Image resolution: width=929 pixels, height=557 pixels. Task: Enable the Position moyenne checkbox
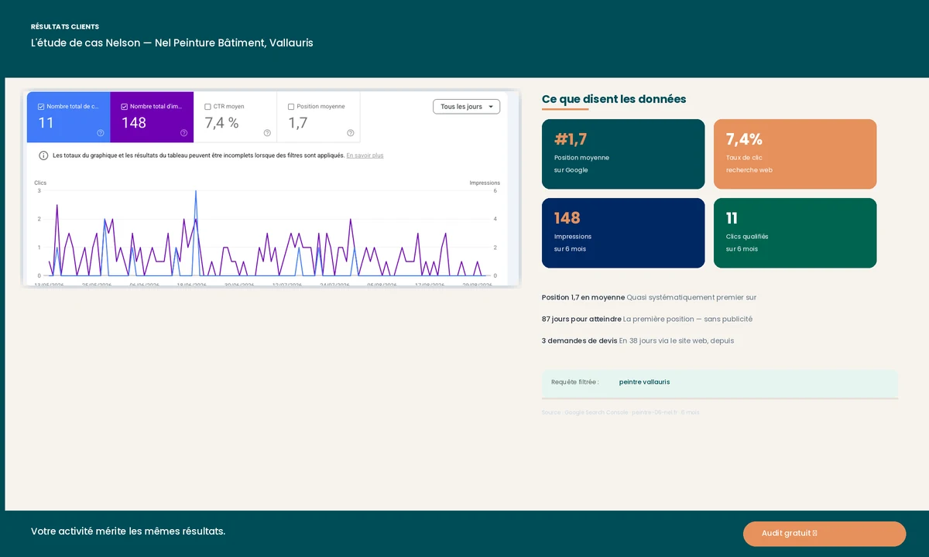[291, 107]
